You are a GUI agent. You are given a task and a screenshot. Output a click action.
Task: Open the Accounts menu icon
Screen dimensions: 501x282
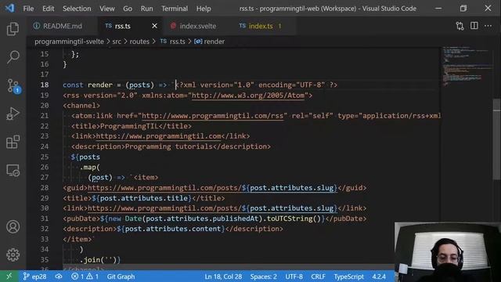[13, 226]
